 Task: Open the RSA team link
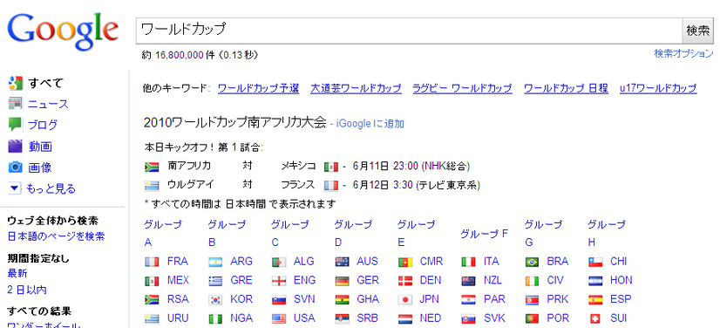[178, 299]
